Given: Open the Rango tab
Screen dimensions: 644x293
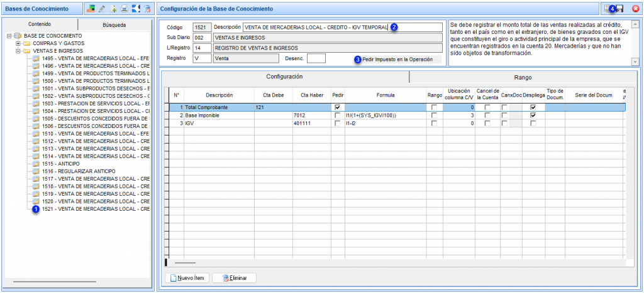Looking at the screenshot, I should point(523,77).
